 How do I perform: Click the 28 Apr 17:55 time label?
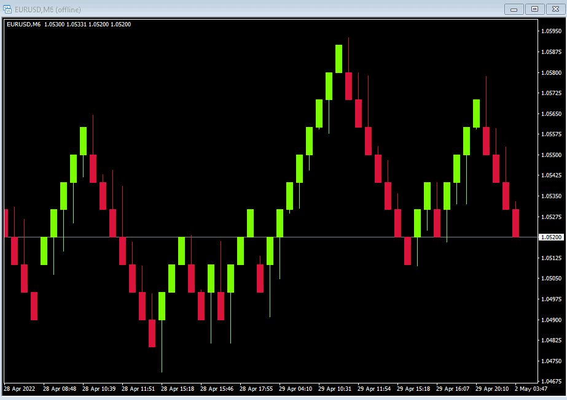tap(256, 389)
